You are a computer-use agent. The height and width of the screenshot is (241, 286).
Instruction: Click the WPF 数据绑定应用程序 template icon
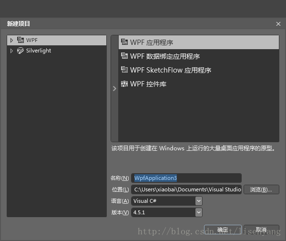(x=124, y=56)
